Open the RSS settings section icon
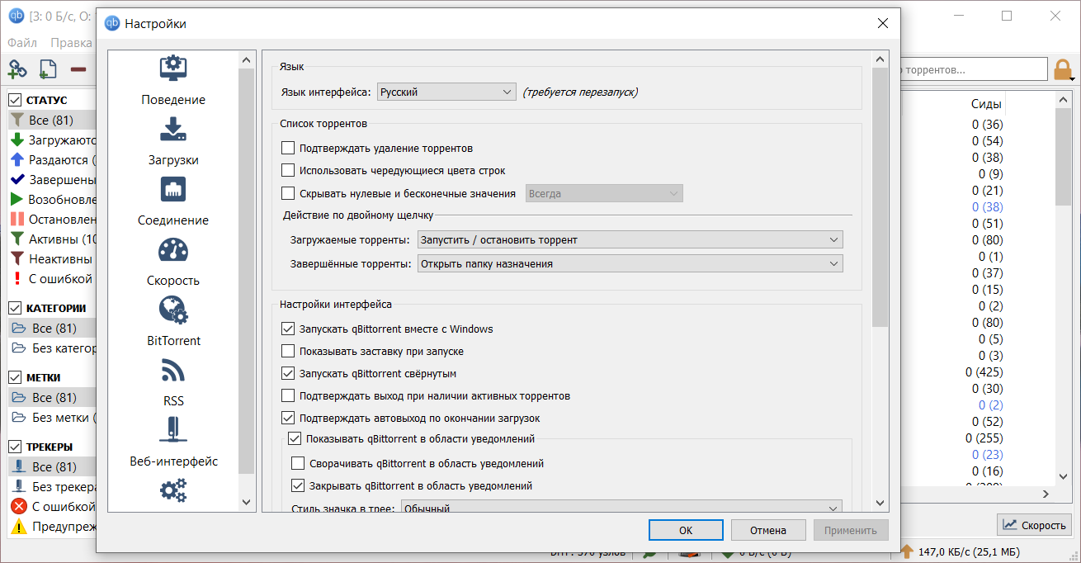The height and width of the screenshot is (563, 1081). 173,371
